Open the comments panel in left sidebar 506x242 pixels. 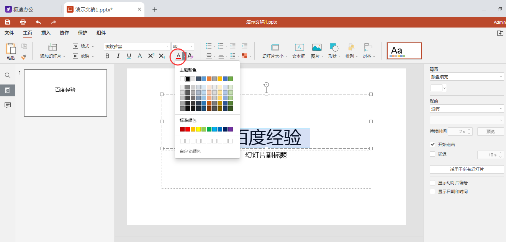[x=7, y=105]
